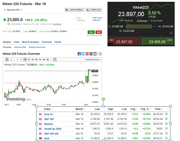This screenshot has width=180, height=141.
Task: Switch chart interval to 1M
Action: [x=48, y=60]
